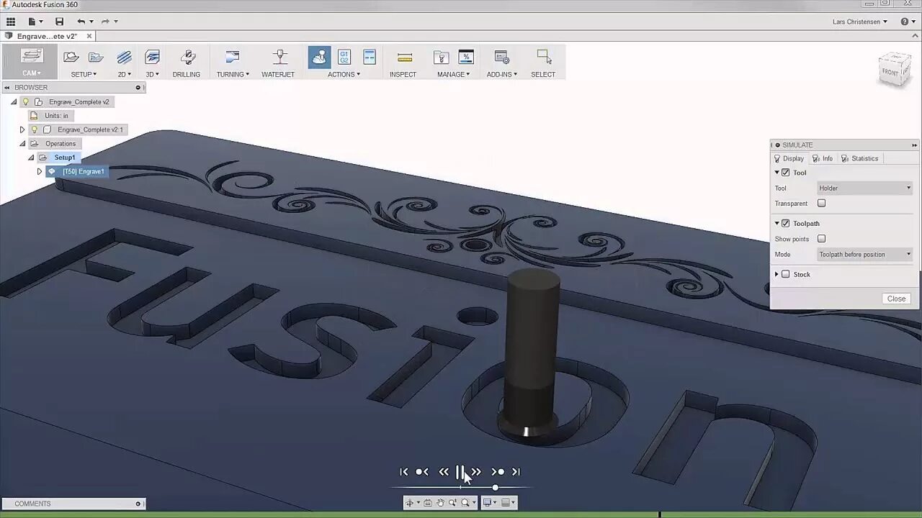The height and width of the screenshot is (518, 922).
Task: Expand the [T50] Engrave1 operation
Action: pos(39,171)
